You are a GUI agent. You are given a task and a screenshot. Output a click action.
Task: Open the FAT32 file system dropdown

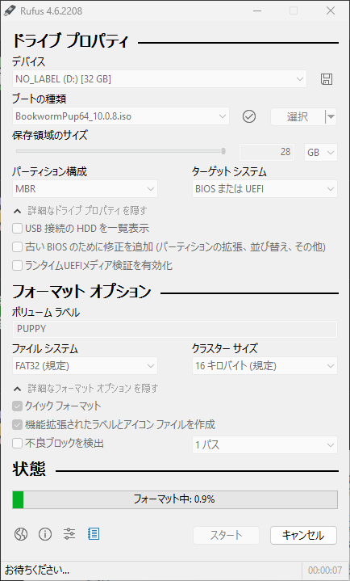coord(85,366)
